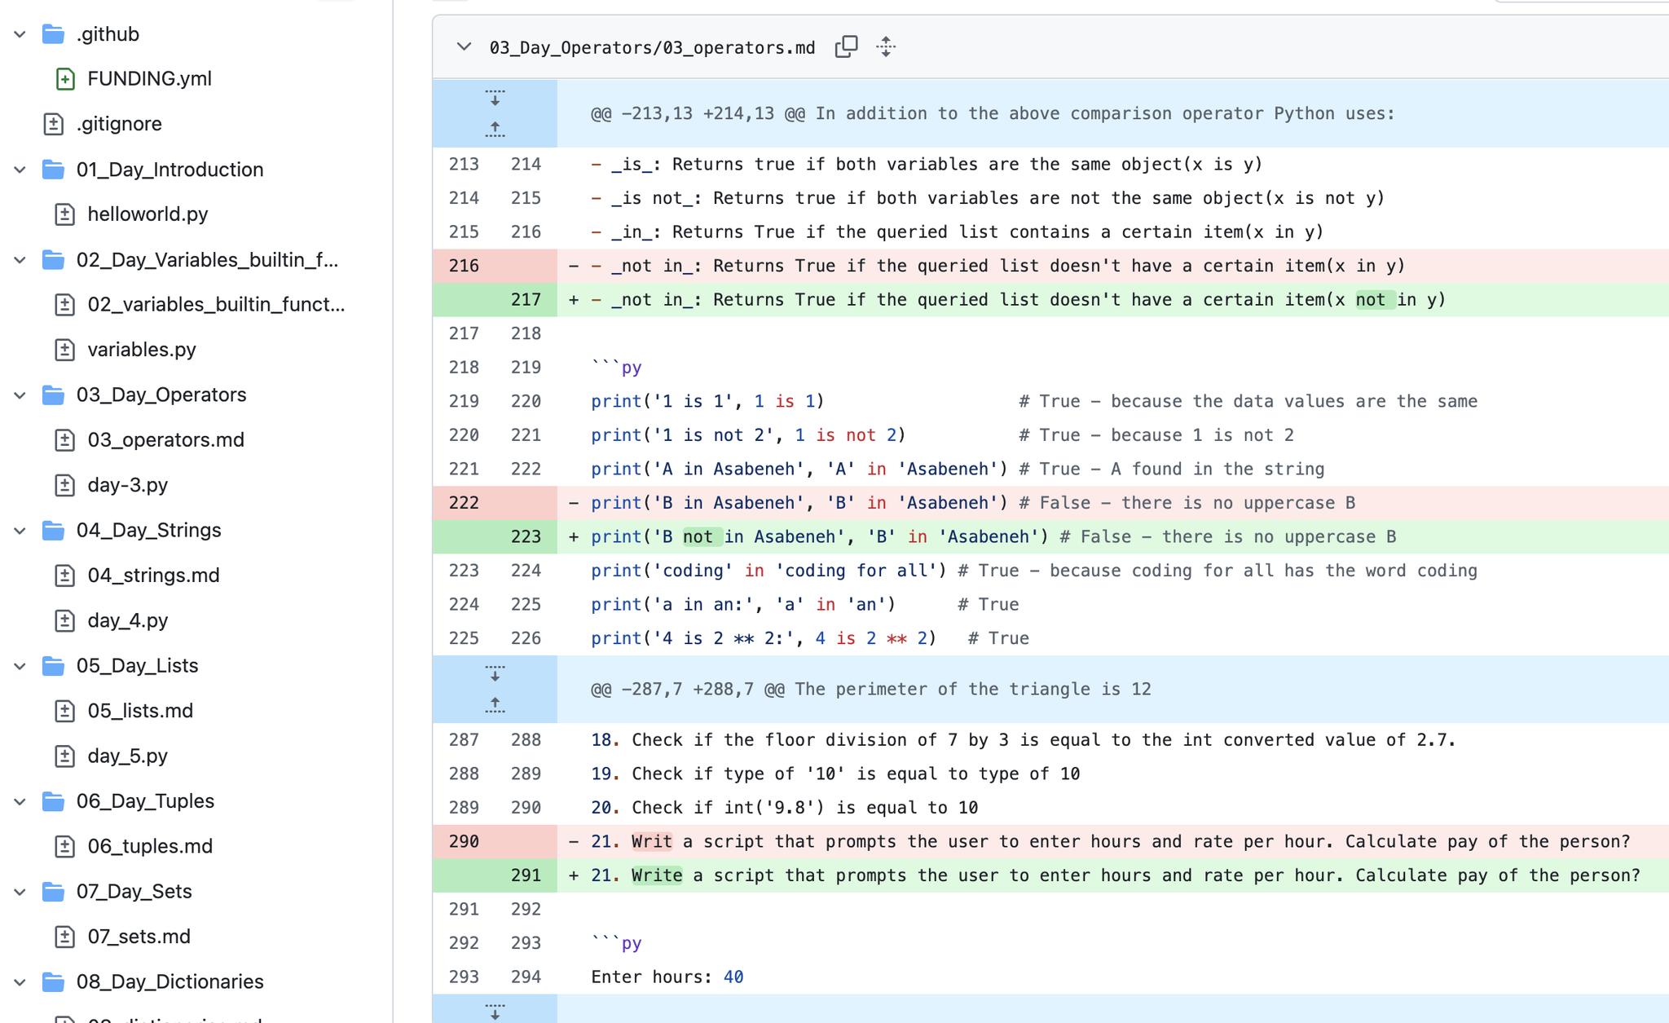Viewport: 1669px width, 1023px height.
Task: Expand all lines of 03_operators.md diff
Action: coord(886,46)
